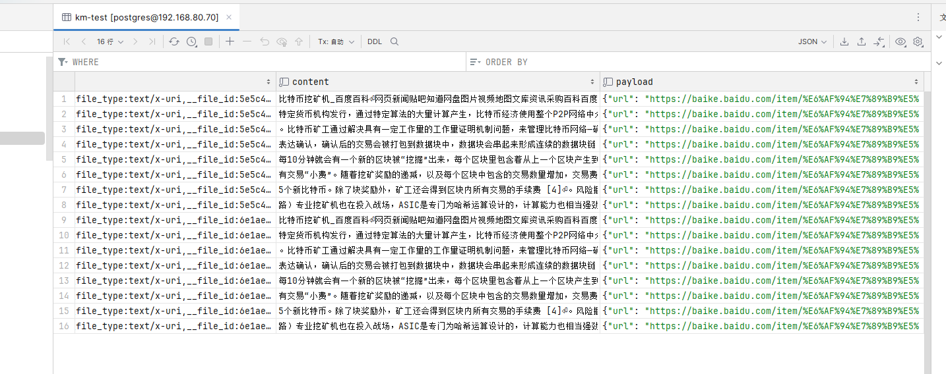Sort by the content column header
The image size is (946, 374).
coord(310,82)
